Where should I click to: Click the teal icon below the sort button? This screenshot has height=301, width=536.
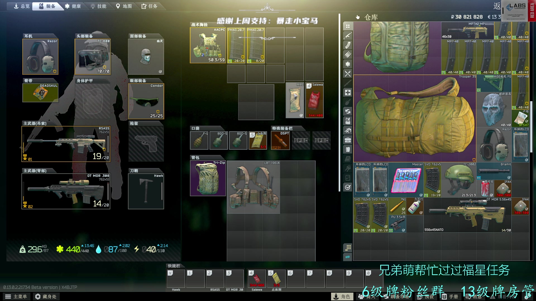click(x=348, y=257)
